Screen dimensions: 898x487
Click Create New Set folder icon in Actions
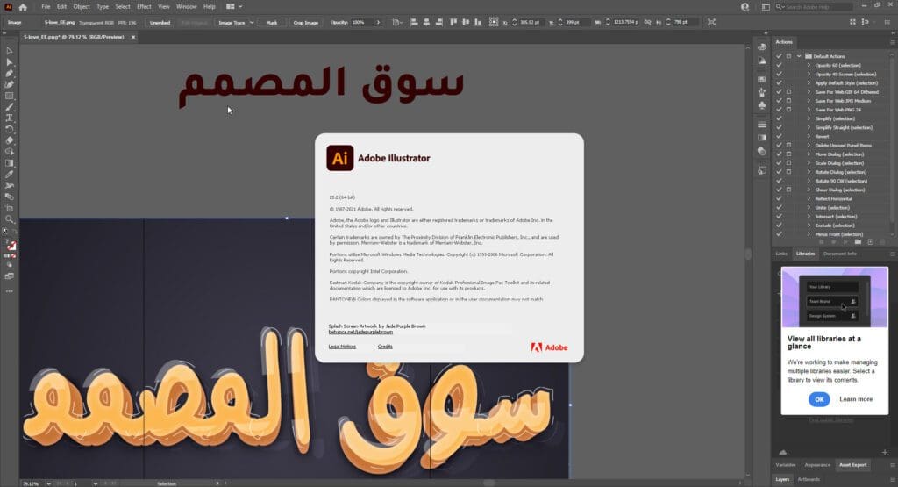tap(858, 242)
